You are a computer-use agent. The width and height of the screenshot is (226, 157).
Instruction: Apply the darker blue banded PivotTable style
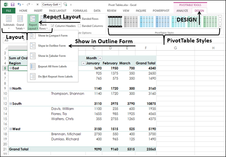(162, 22)
